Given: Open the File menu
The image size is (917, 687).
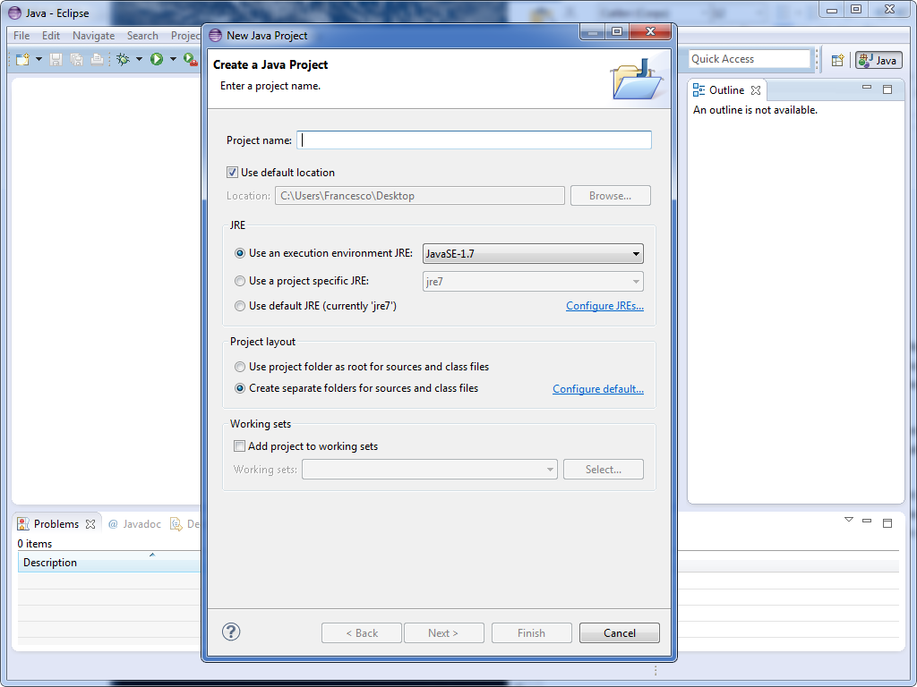Looking at the screenshot, I should pyautogui.click(x=21, y=36).
